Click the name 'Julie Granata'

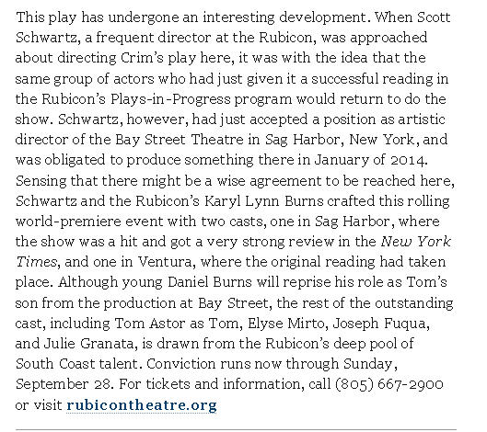click(x=88, y=344)
